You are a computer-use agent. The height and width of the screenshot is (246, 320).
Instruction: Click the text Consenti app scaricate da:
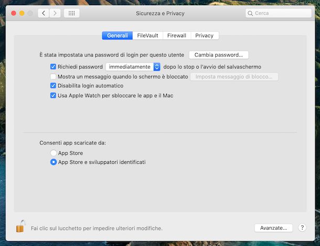pyautogui.click(x=72, y=143)
